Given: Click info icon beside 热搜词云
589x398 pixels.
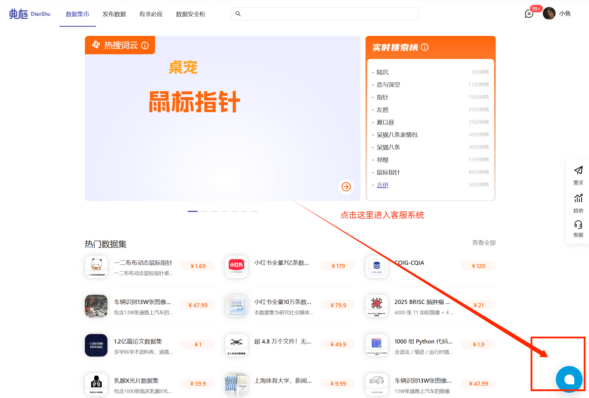Looking at the screenshot, I should (x=145, y=45).
